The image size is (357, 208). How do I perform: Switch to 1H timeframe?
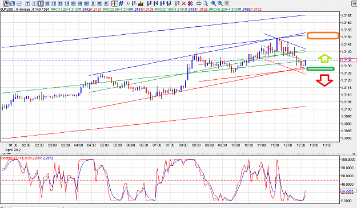(67, 3)
